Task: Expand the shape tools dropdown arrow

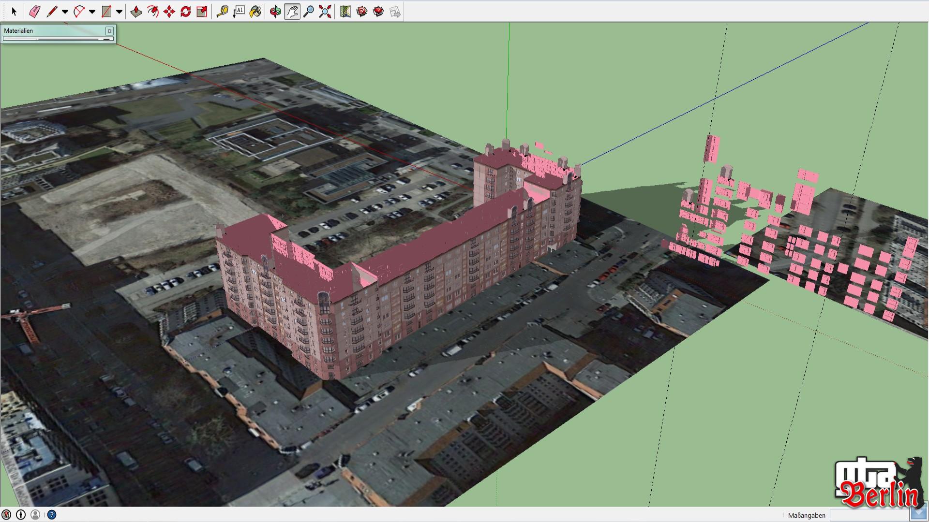Action: (x=119, y=12)
